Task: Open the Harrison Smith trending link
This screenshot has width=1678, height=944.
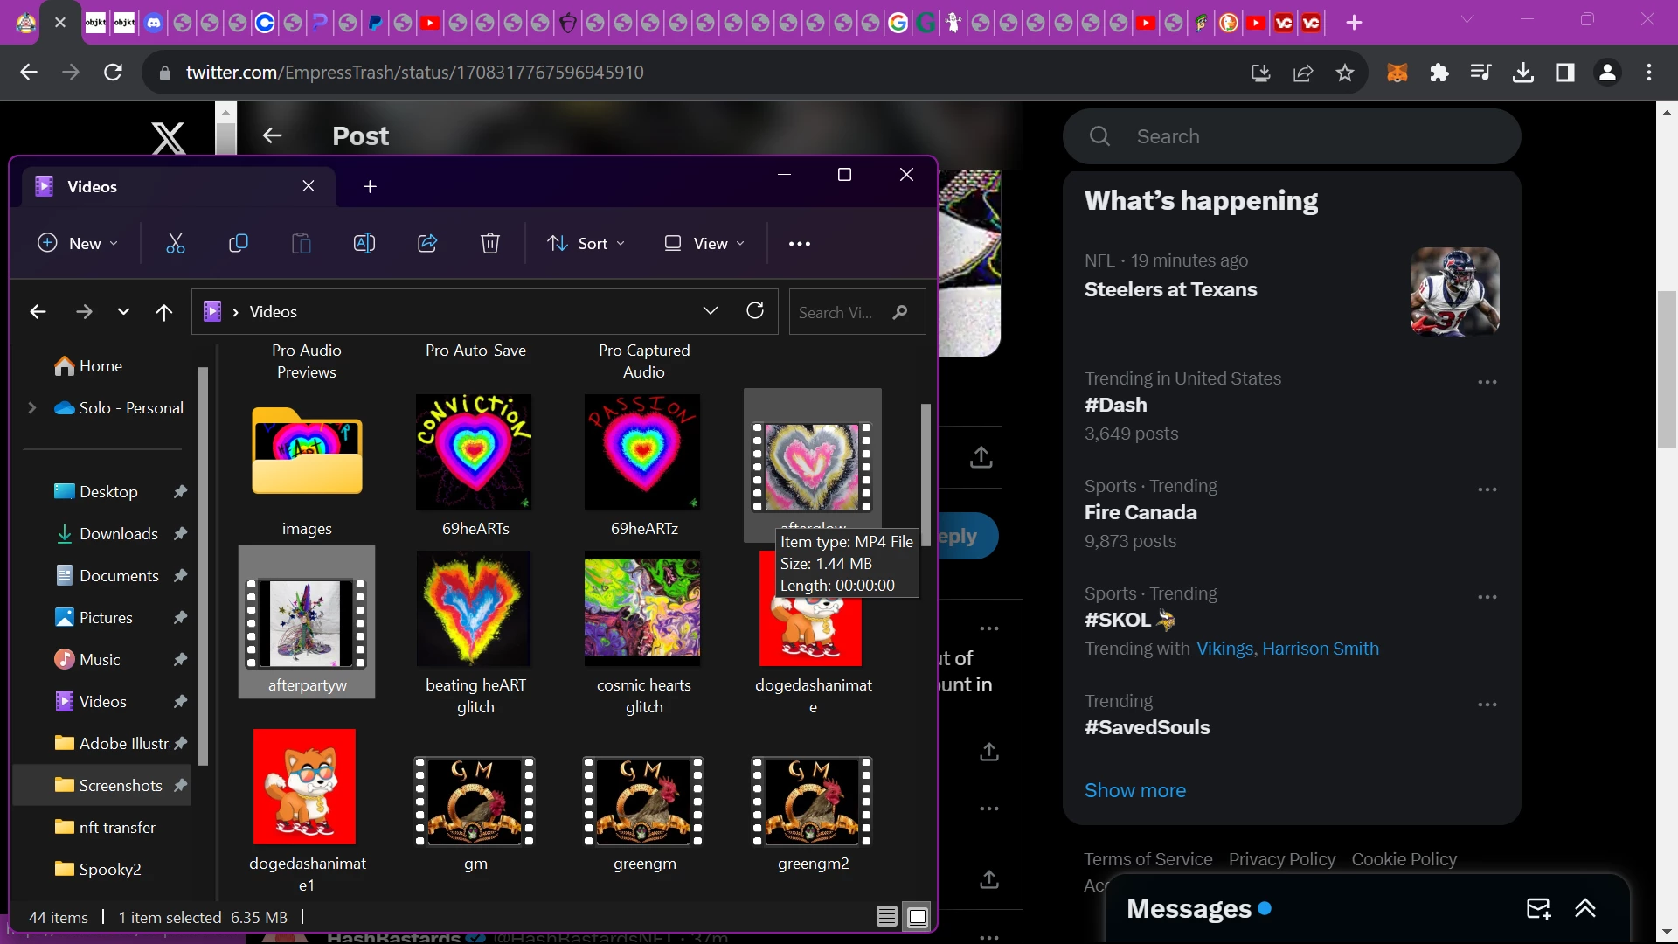Action: tap(1320, 649)
